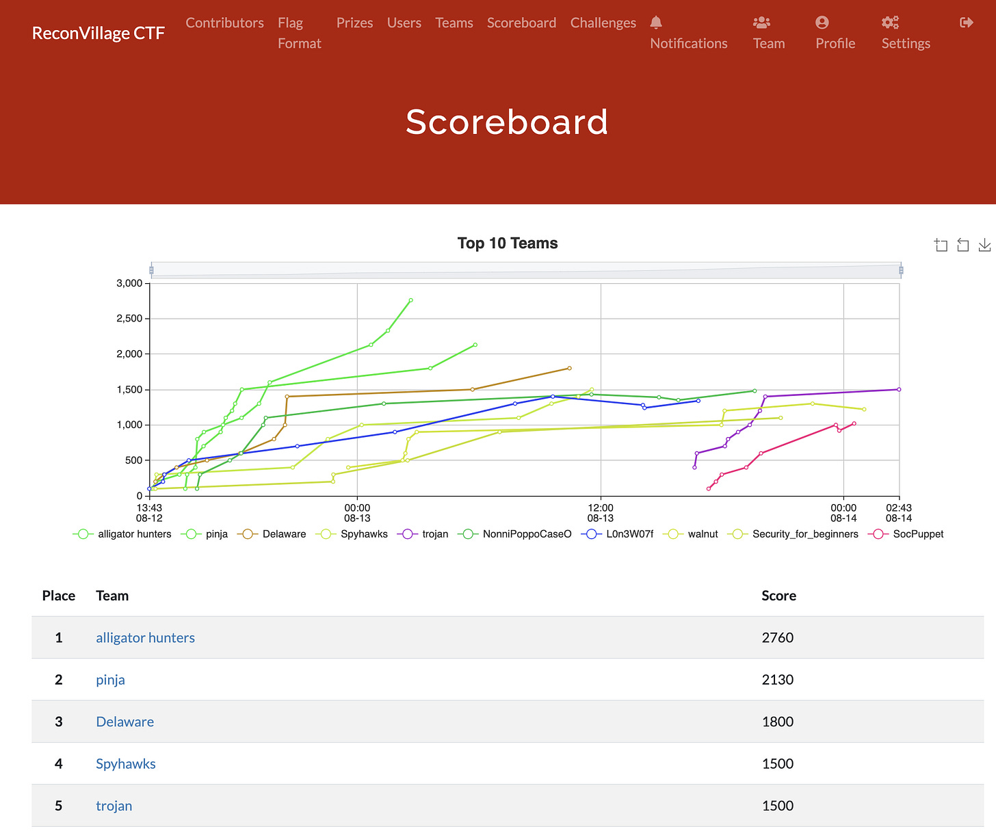Screen dimensions: 996x833
Task: Open the Prizes page
Action: 354,23
